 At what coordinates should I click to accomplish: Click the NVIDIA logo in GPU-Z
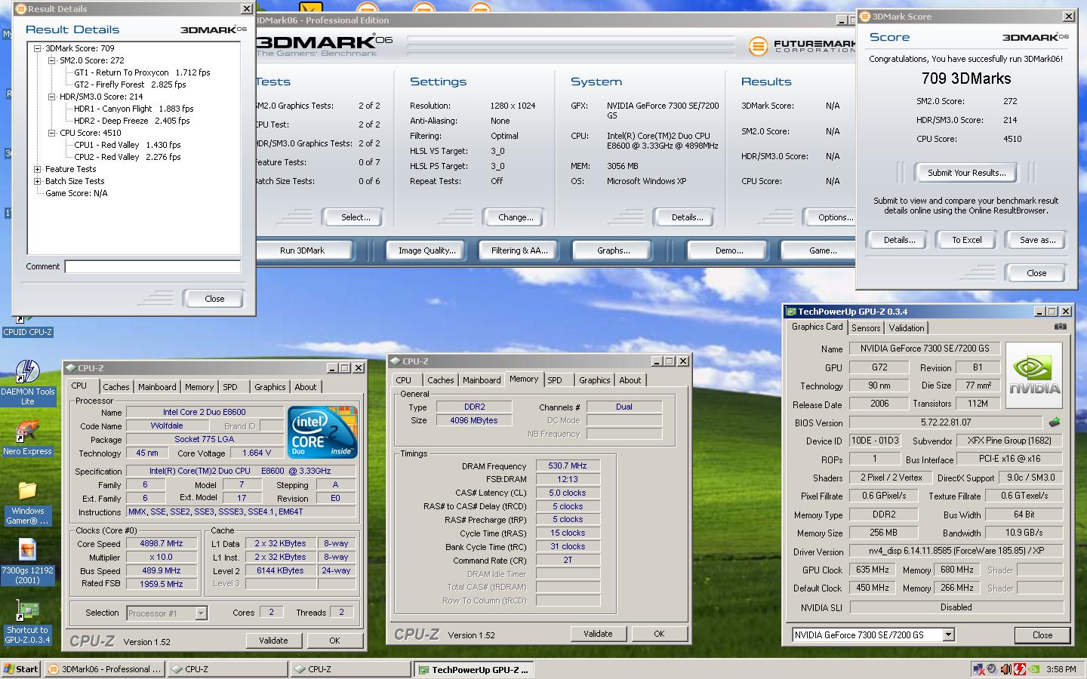(x=1035, y=375)
